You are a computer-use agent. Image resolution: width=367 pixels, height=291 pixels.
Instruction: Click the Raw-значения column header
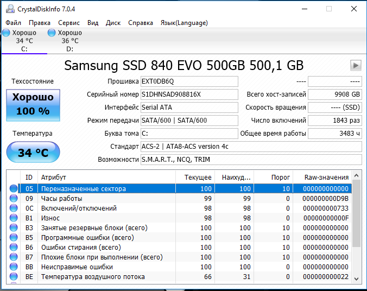[322, 177]
